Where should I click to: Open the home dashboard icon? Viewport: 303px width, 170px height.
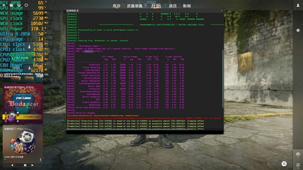[x=4, y=5]
